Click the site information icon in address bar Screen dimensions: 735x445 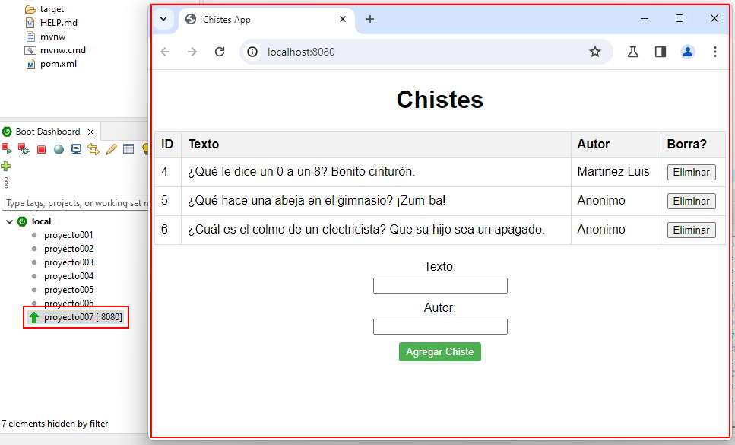(x=252, y=52)
